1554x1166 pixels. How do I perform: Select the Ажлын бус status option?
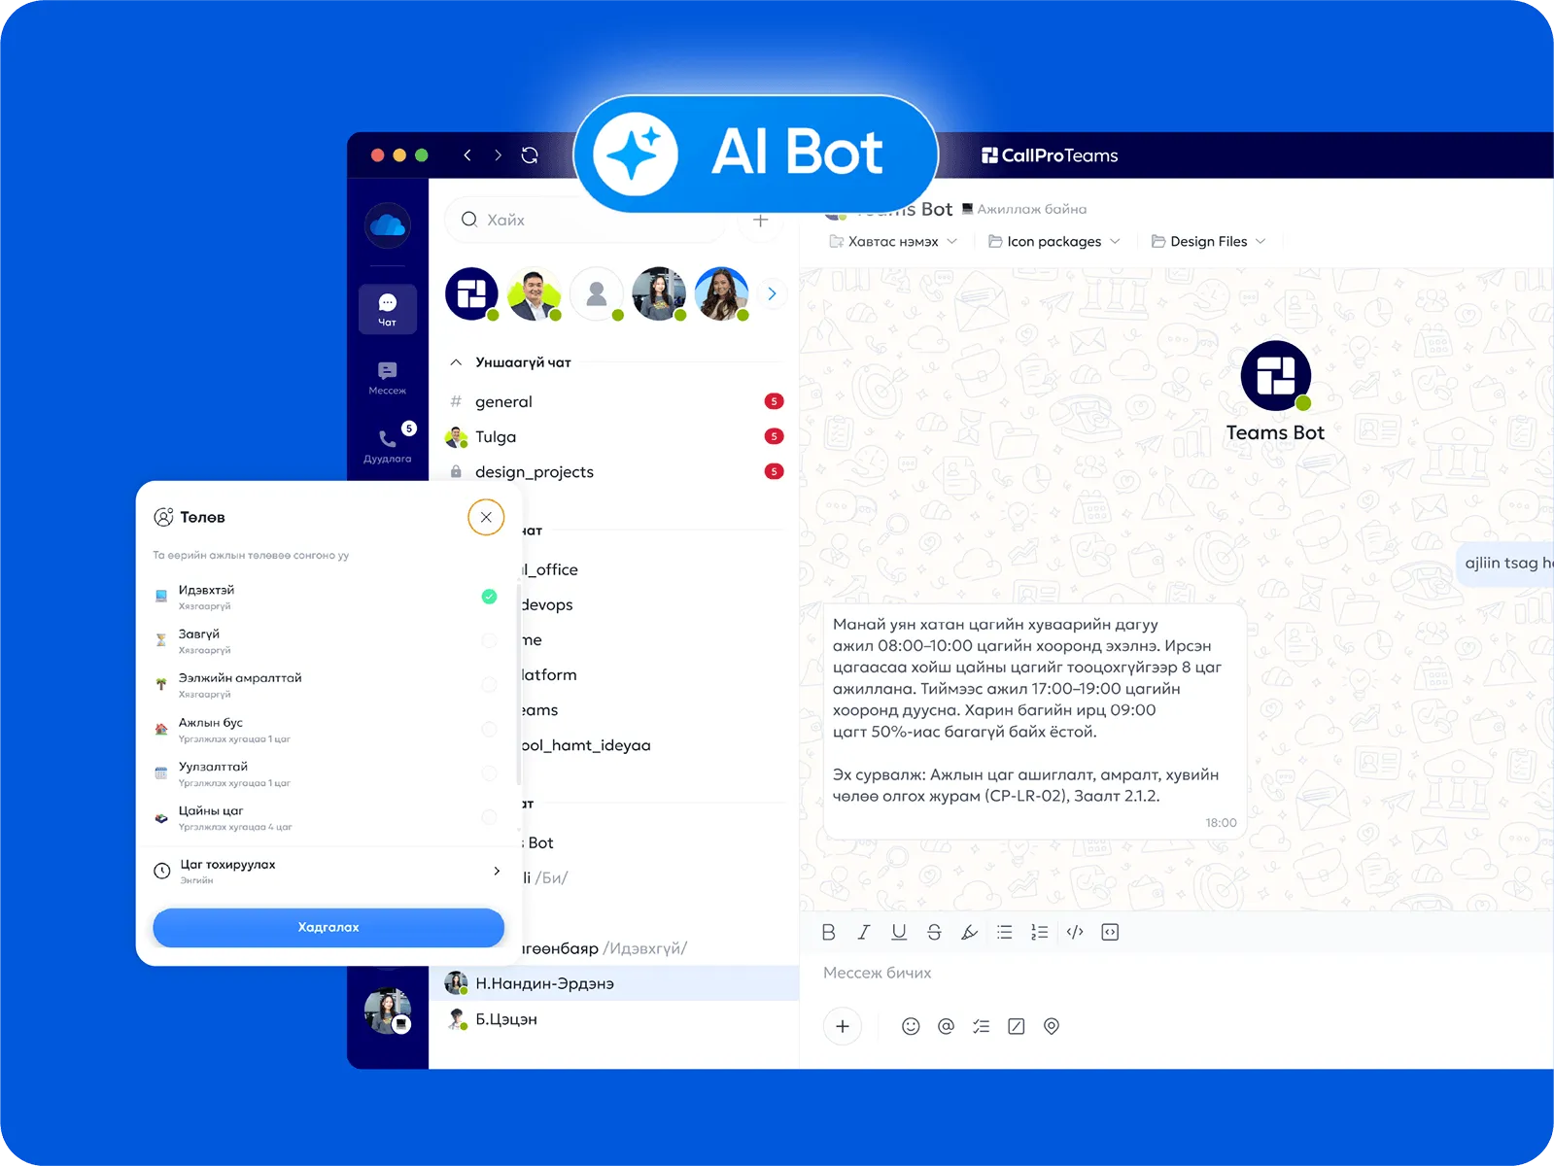click(x=327, y=730)
